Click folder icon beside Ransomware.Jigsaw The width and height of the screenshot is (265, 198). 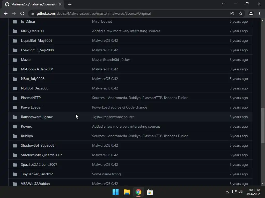coord(15,117)
